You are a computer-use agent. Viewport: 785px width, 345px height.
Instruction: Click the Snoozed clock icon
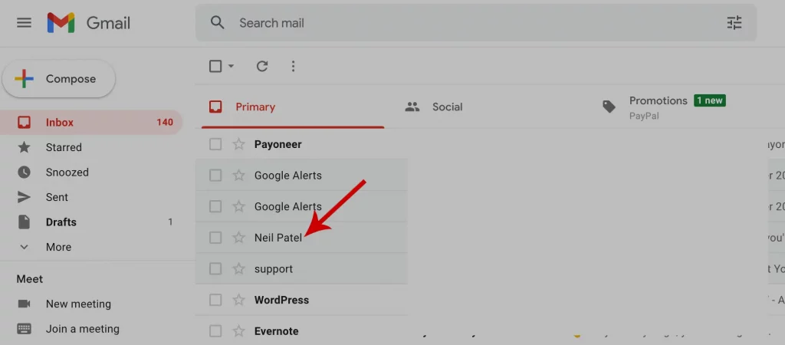(24, 172)
